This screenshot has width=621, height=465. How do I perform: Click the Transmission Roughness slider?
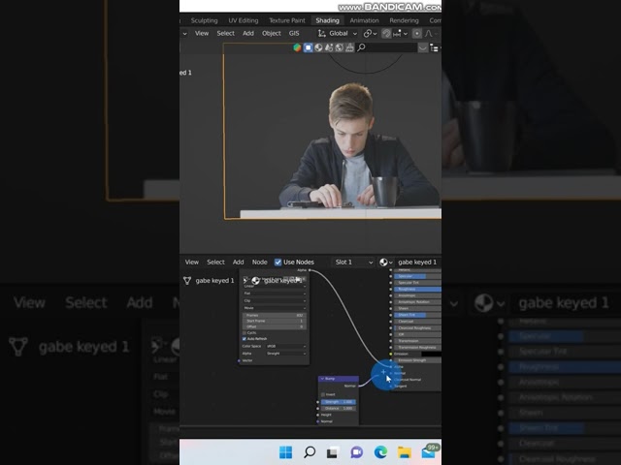pyautogui.click(x=417, y=347)
